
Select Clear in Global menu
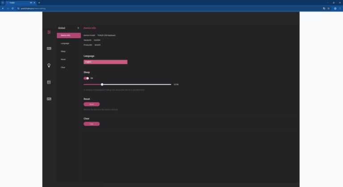pos(69,67)
